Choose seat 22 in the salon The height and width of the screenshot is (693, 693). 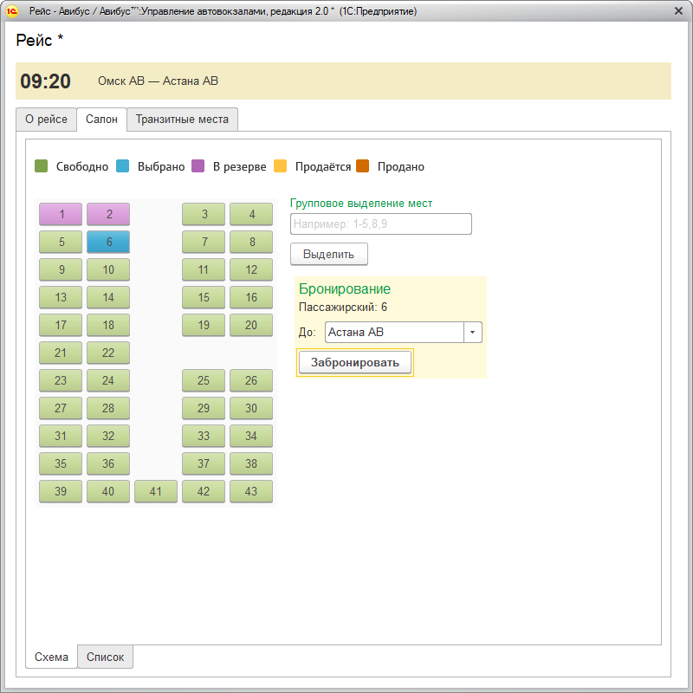(108, 353)
